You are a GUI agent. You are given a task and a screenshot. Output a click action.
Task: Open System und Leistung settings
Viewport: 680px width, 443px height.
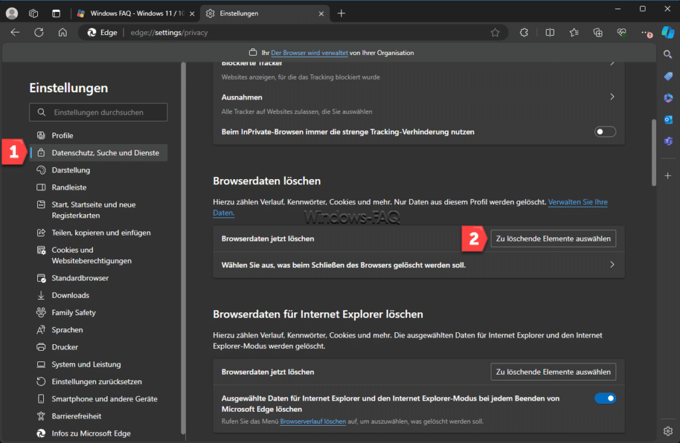[99, 364]
